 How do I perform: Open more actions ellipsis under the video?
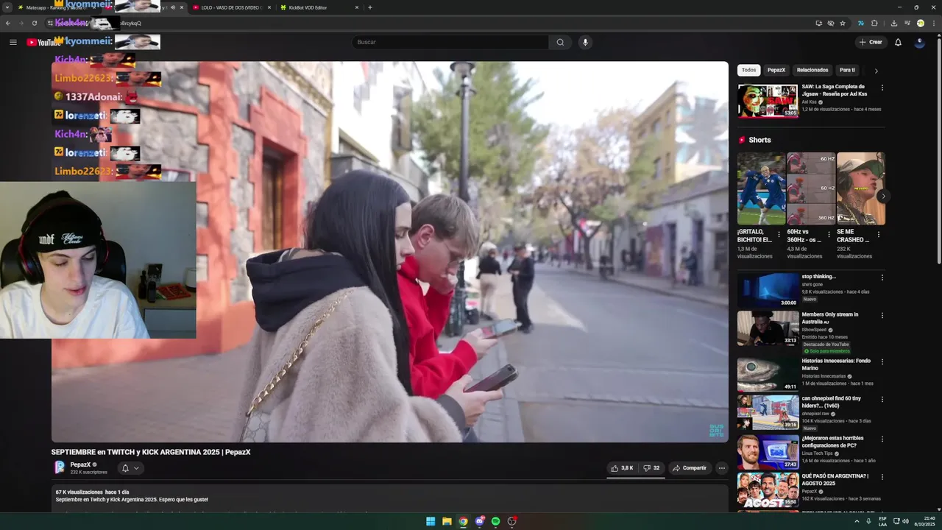(721, 468)
